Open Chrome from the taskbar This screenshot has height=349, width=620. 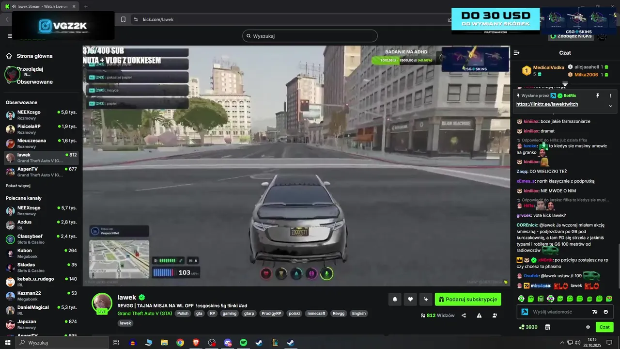(180, 343)
